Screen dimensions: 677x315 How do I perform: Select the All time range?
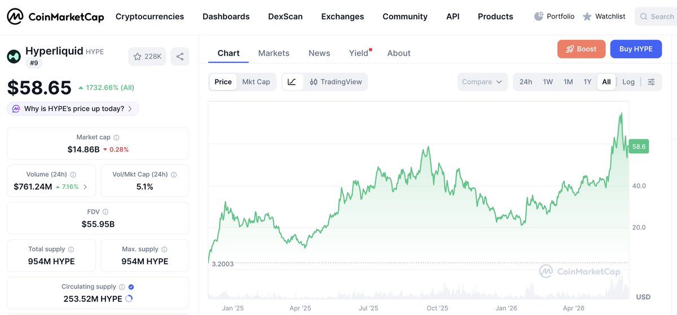point(606,82)
